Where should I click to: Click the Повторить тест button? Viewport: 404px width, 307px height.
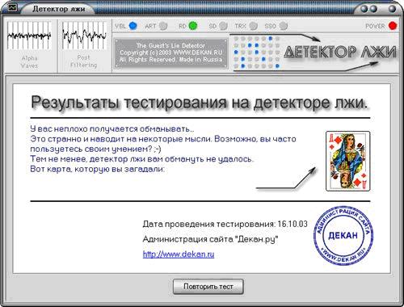tap(208, 287)
